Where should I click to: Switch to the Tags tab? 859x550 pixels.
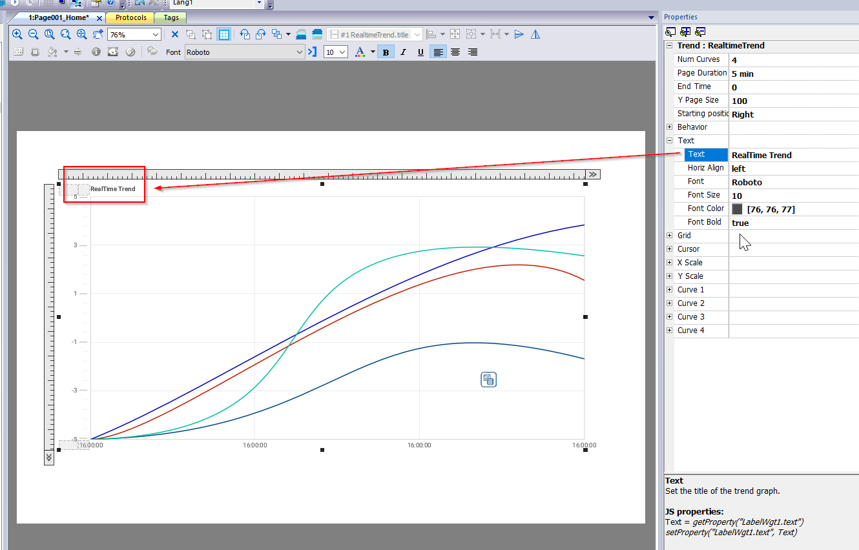click(x=171, y=17)
